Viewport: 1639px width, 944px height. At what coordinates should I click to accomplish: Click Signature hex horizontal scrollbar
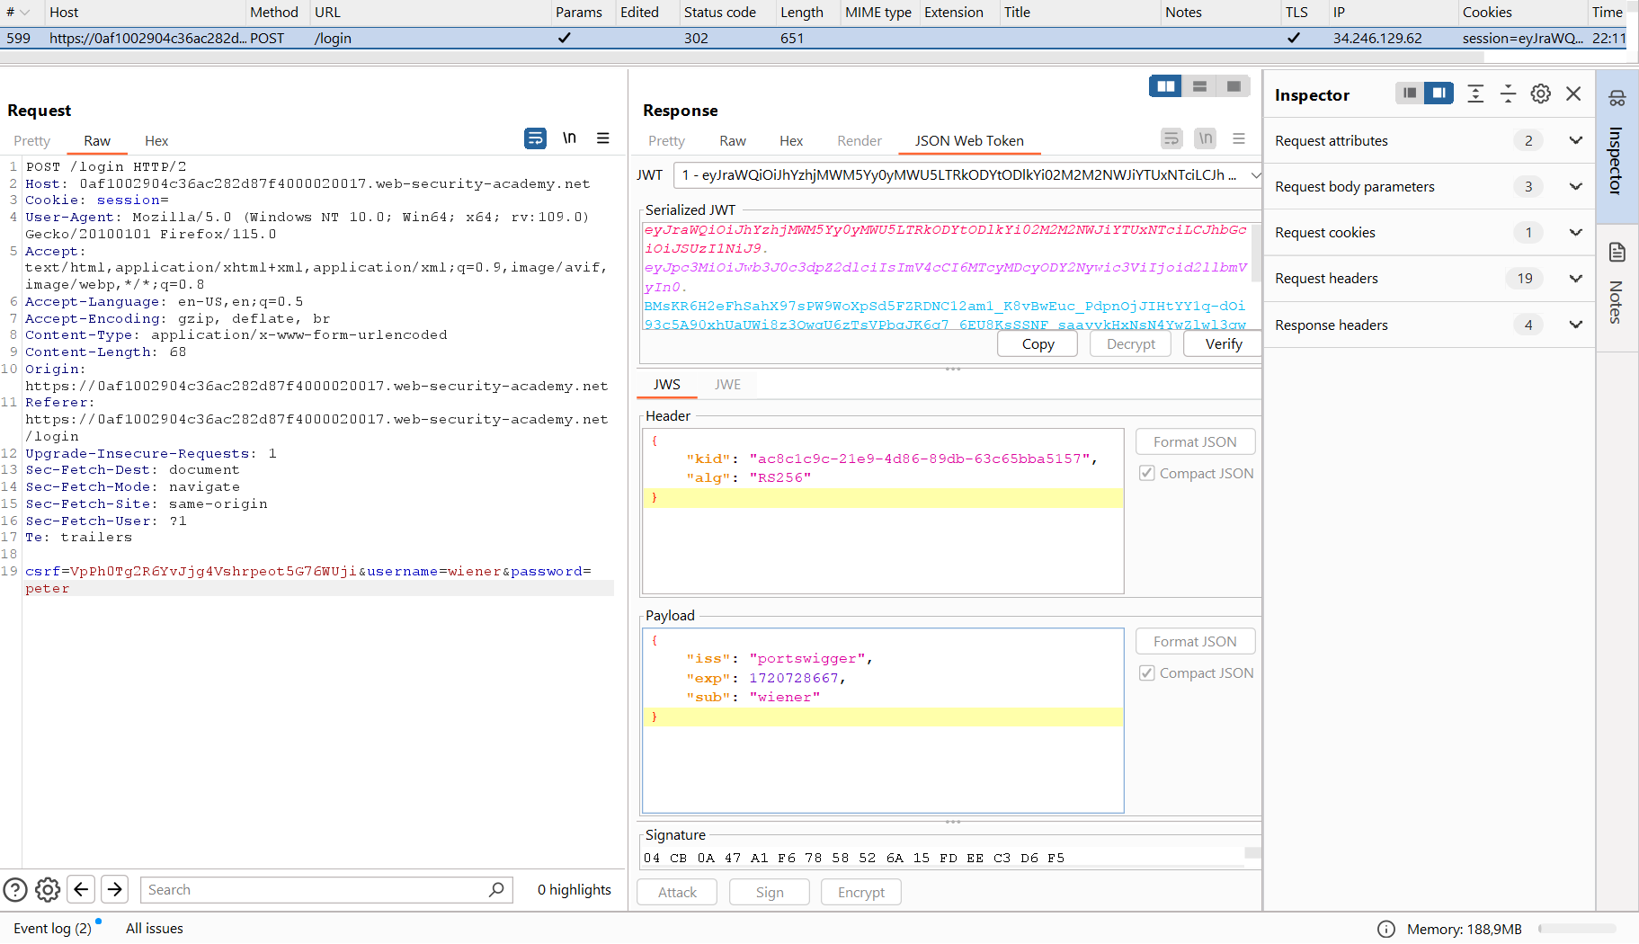point(944,868)
